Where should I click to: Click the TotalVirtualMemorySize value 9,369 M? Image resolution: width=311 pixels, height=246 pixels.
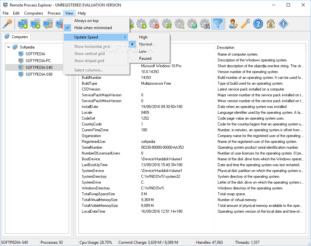pos(147,200)
